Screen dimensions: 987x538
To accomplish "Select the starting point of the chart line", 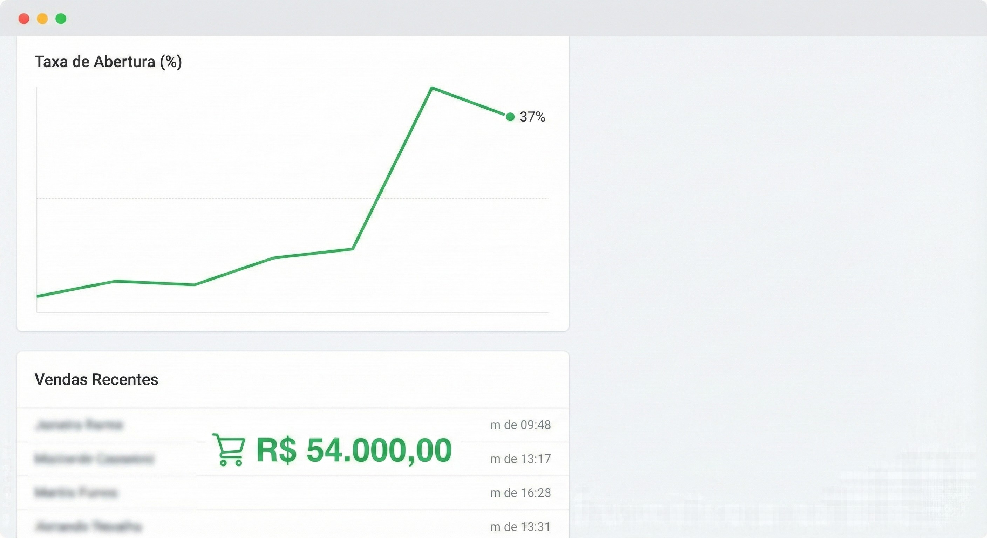I will click(38, 296).
